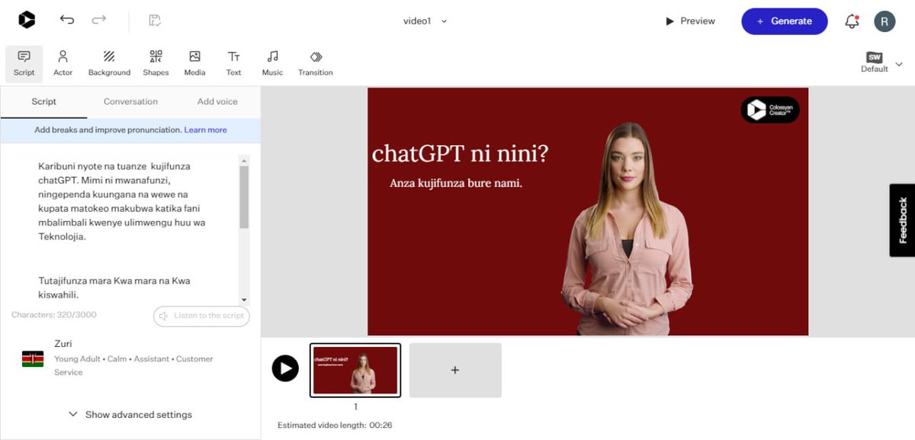Click into the script text starting Karibuni
Screen dimensions: 915x440
(122, 201)
